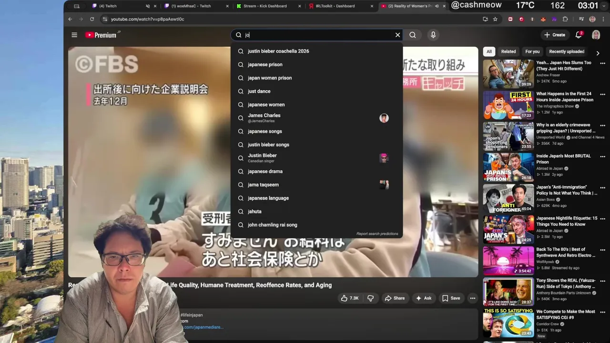Open Yeah... Japan Has Slums Too thumbnail
Screen dimensions: 610x343
point(508,74)
